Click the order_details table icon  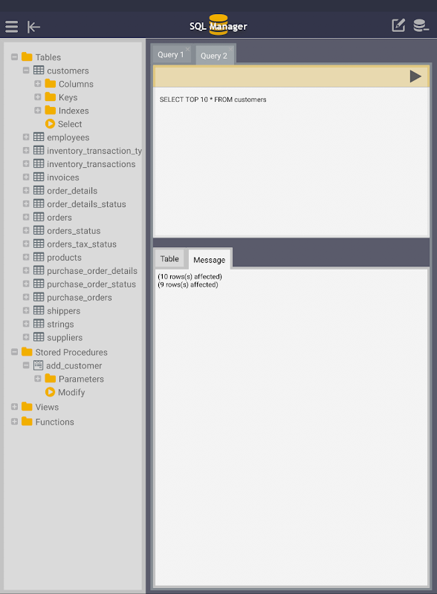click(39, 190)
